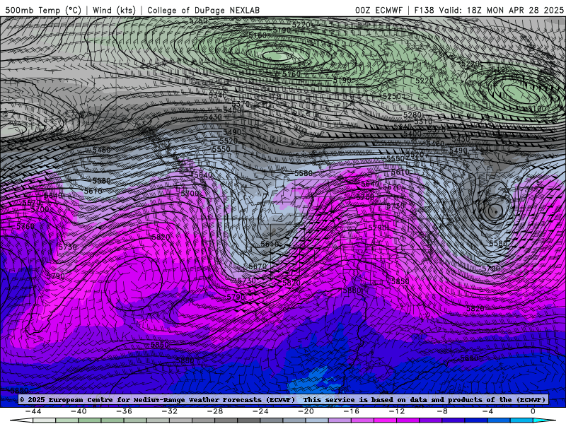566x424 pixels.
Task: Select the -36 color scale label
Action: [125, 411]
